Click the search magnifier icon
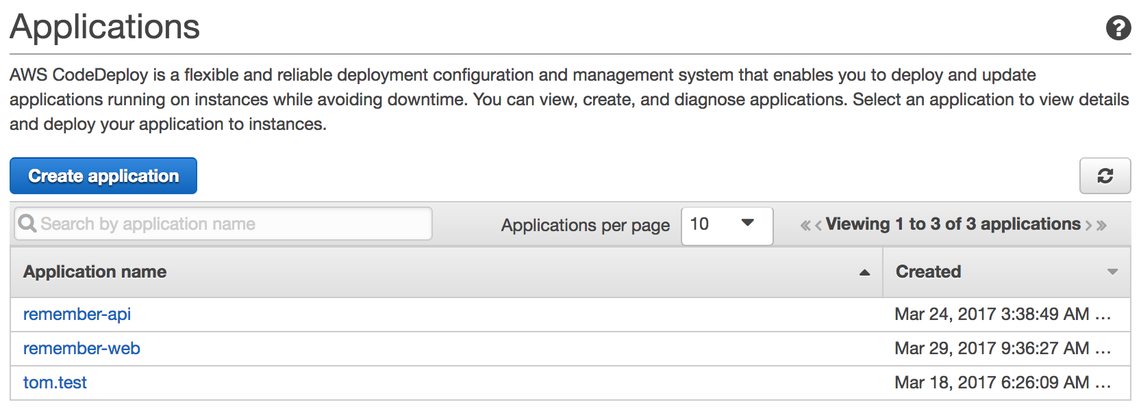The width and height of the screenshot is (1141, 413). pyautogui.click(x=27, y=224)
